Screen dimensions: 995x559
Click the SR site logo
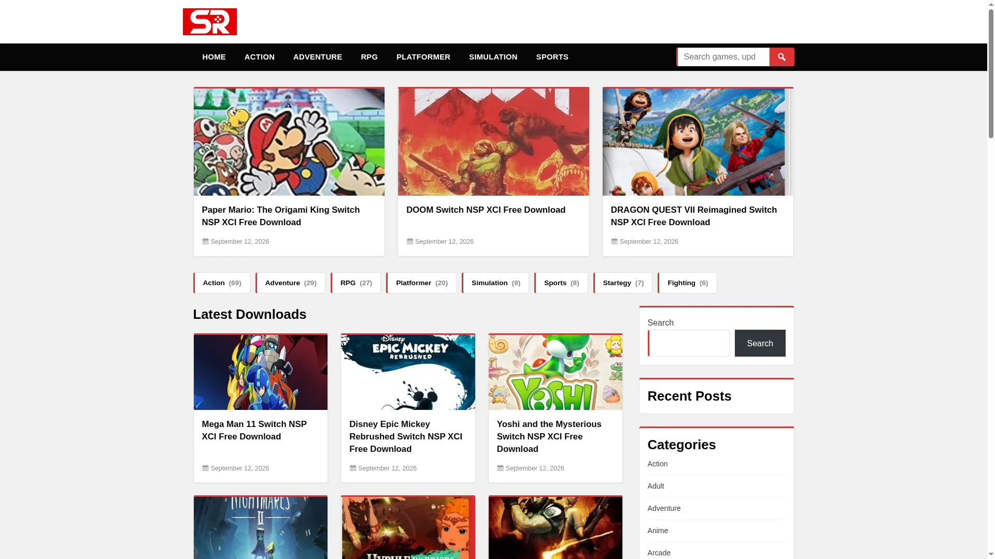[x=209, y=22]
